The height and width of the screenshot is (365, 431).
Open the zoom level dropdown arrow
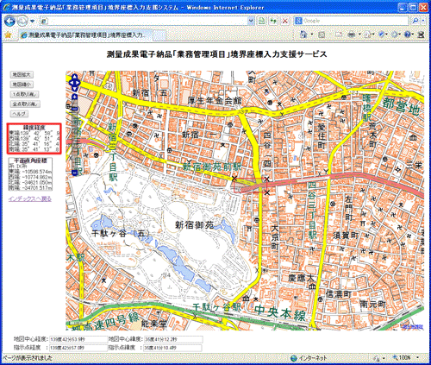(418, 358)
